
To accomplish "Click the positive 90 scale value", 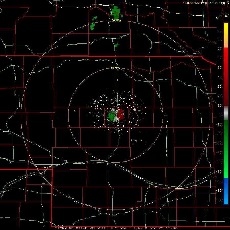I will [x=220, y=30].
